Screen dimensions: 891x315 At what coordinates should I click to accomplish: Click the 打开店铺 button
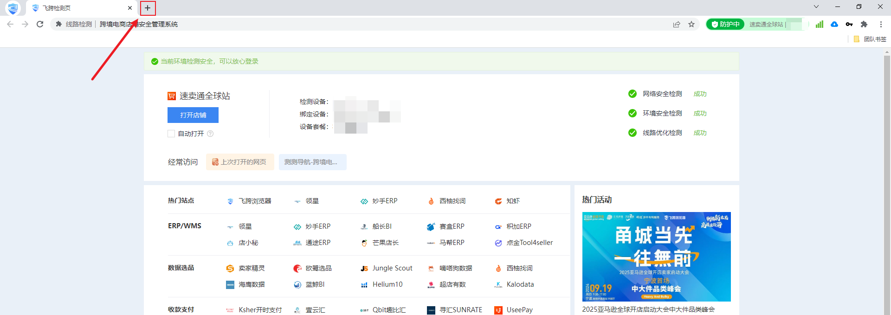pyautogui.click(x=193, y=115)
